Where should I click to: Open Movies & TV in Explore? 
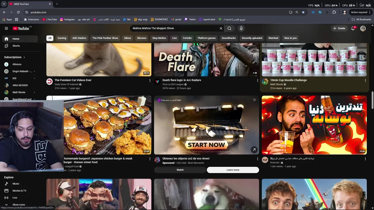[x=20, y=191]
